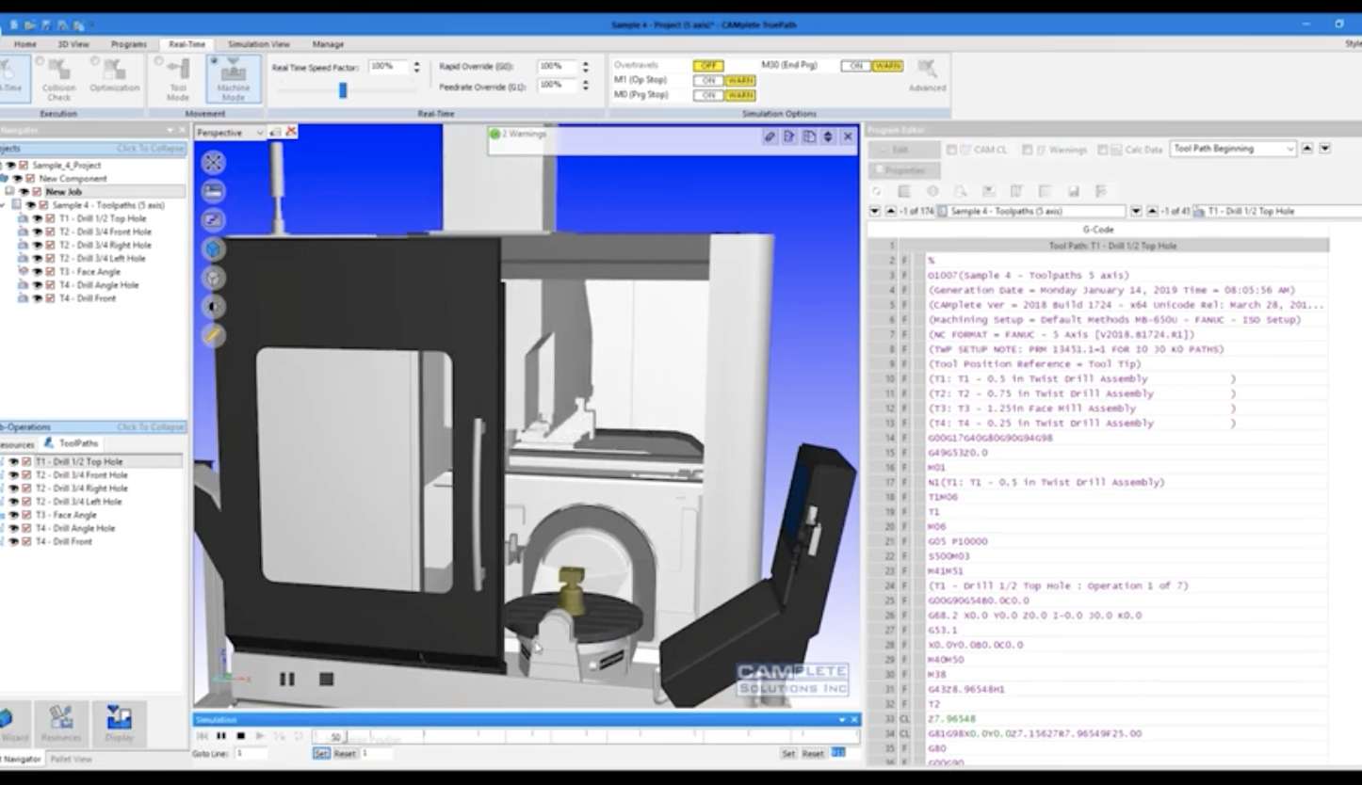This screenshot has width=1362, height=785.
Task: Click the Optimization icon in the ribbon
Action: pos(114,75)
